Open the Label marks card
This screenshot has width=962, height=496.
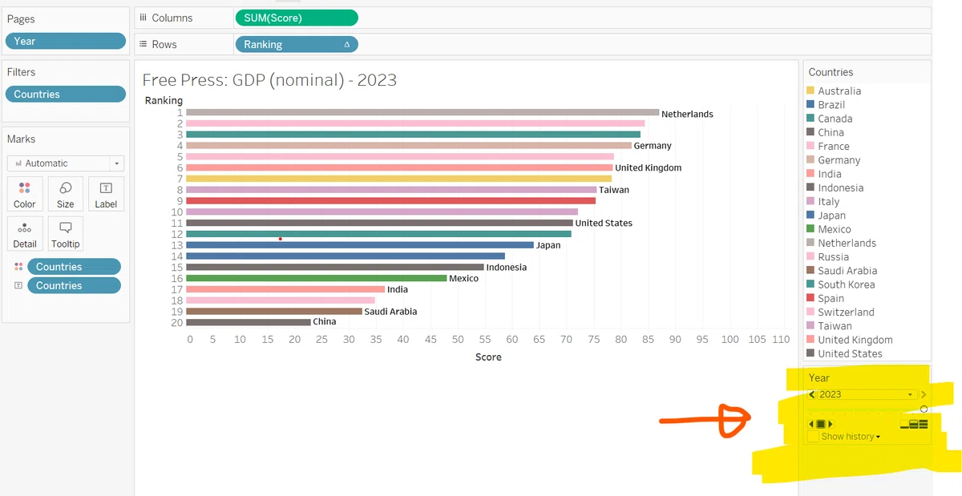tap(106, 195)
